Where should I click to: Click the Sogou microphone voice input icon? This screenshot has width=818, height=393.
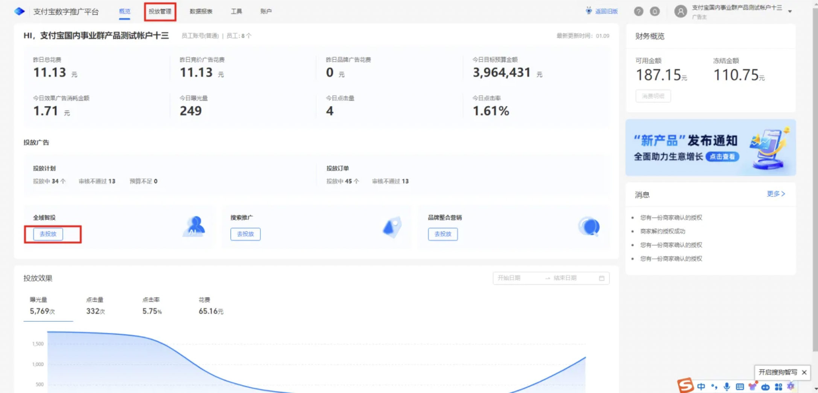coord(727,387)
